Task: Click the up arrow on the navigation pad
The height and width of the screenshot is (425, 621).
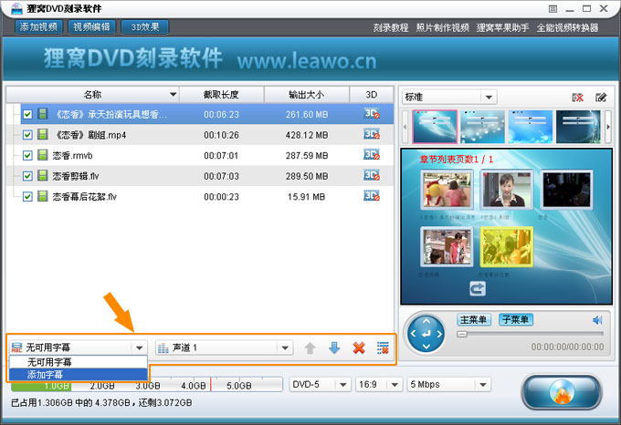Action: 426,321
